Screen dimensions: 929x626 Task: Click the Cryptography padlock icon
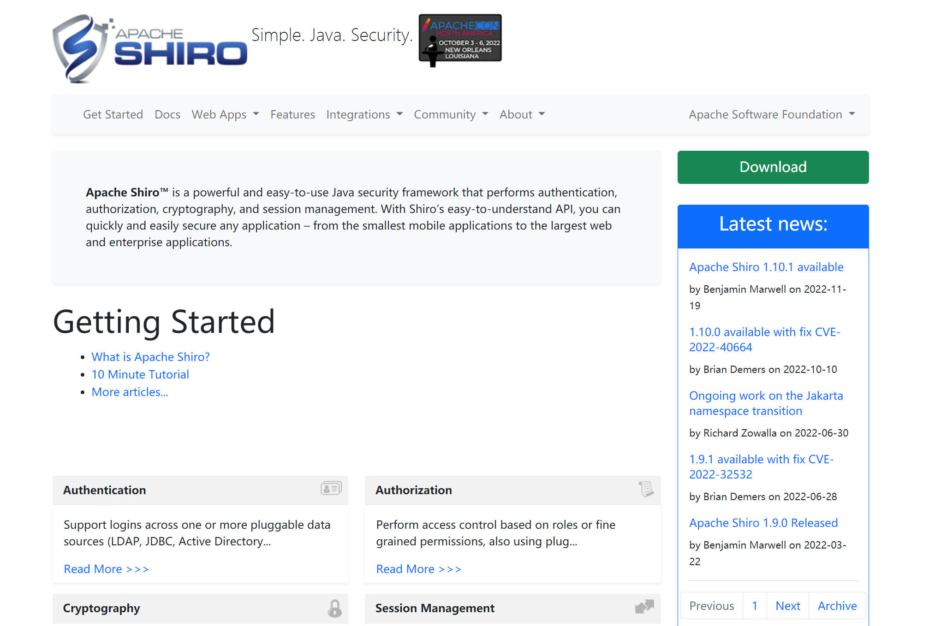pos(334,608)
